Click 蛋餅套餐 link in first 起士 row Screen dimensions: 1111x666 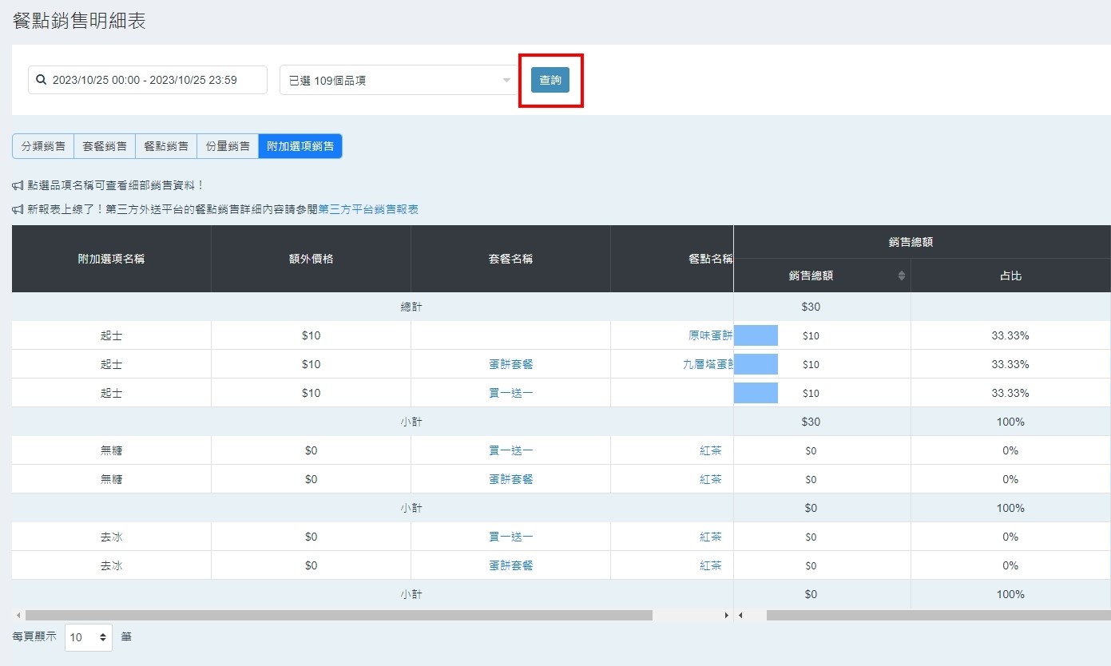(x=510, y=364)
